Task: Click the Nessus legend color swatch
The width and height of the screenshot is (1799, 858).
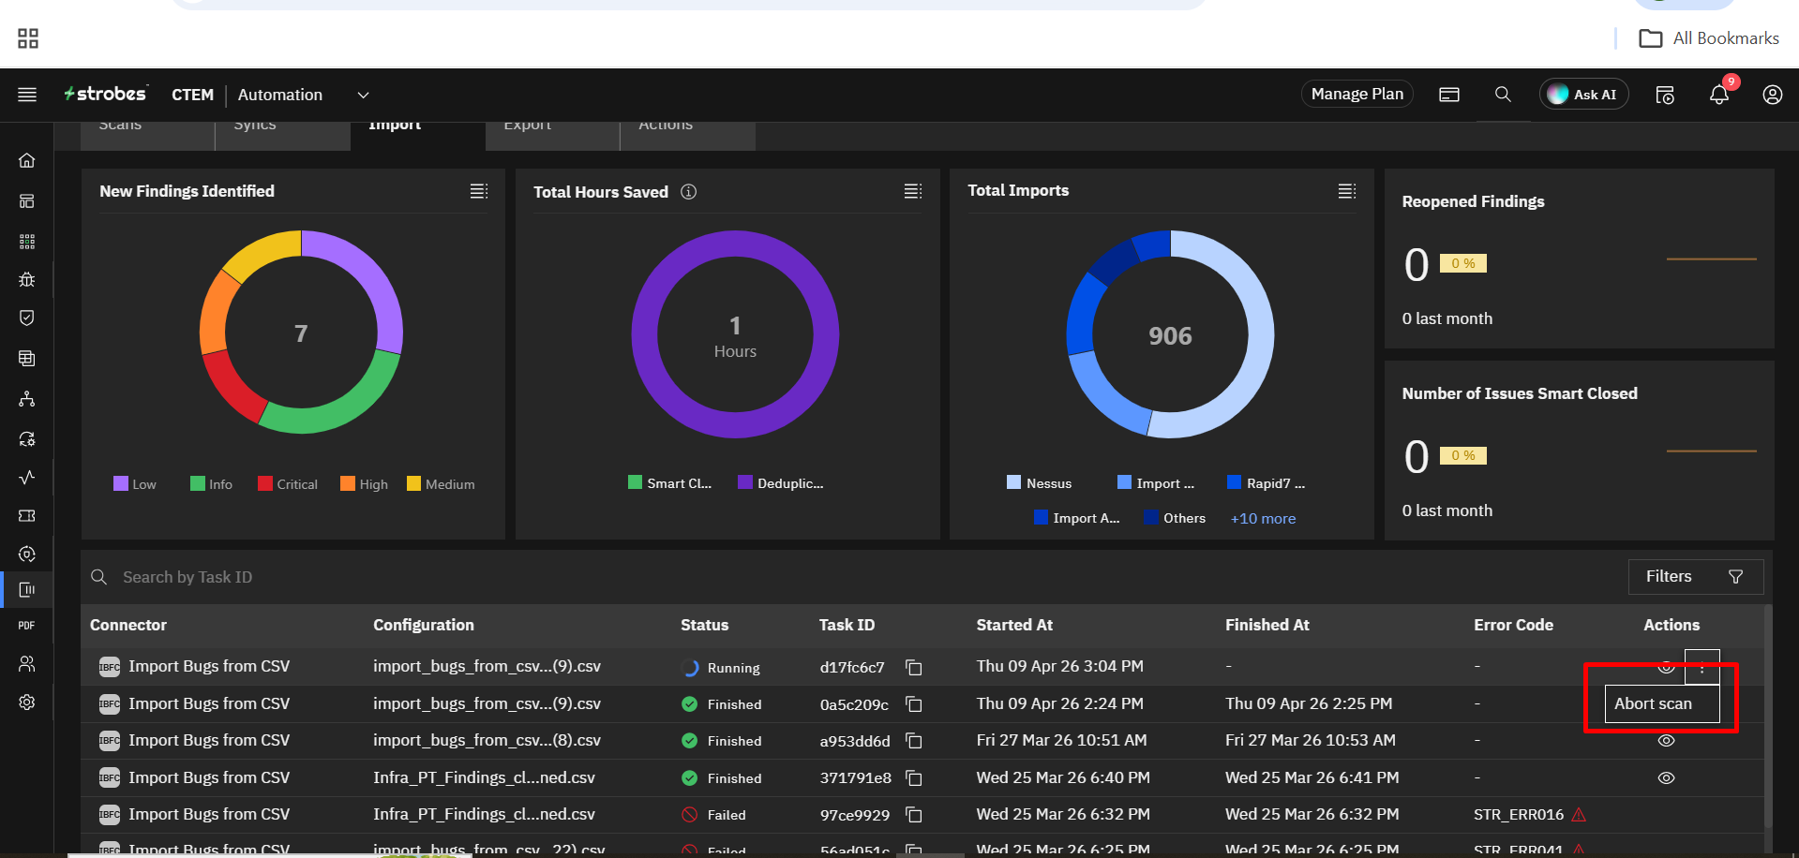Action: coord(1013,482)
